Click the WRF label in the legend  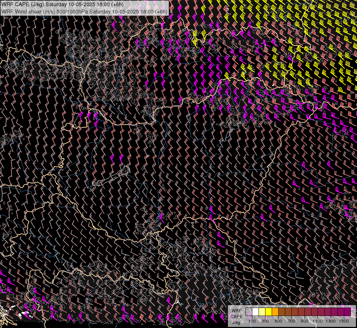tap(237, 311)
